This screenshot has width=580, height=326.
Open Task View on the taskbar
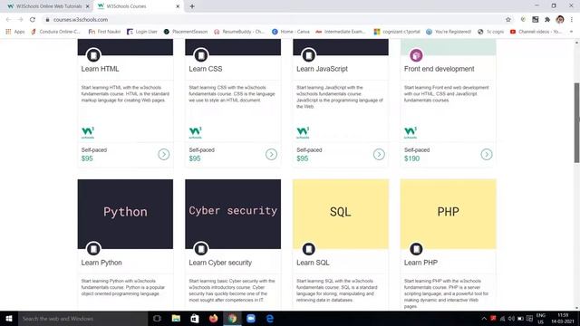point(157,319)
